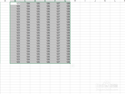Open the faded options icon below the selection

tap(72, 66)
